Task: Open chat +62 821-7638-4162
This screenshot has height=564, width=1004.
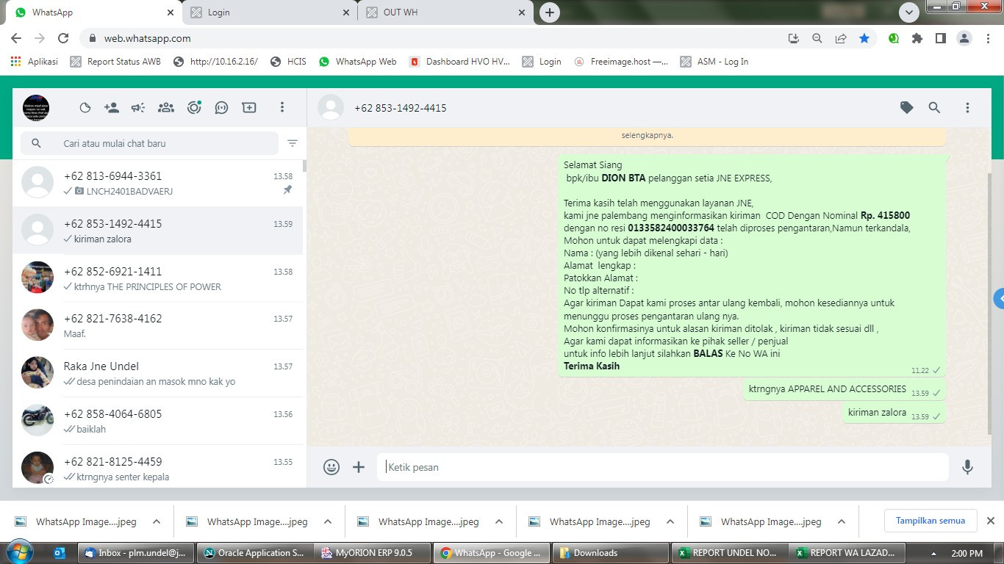Action: (x=158, y=325)
